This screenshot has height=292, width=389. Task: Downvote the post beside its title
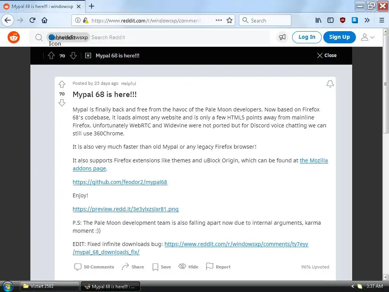[62, 103]
